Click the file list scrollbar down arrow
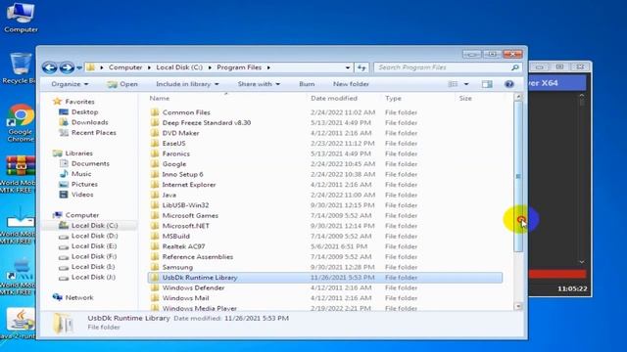The width and height of the screenshot is (627, 352). pyautogui.click(x=518, y=306)
